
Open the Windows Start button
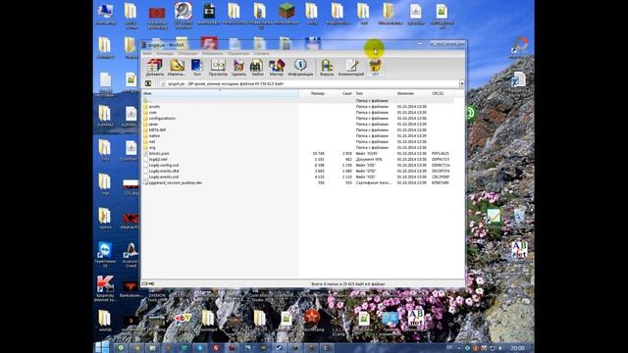pyautogui.click(x=101, y=347)
